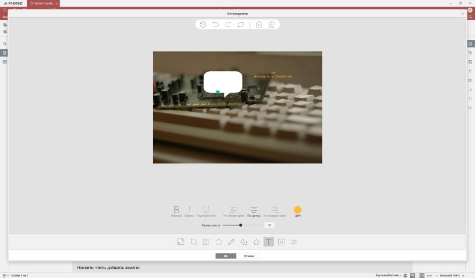Click the paste icon in the left sidebar
475x278 pixels.
[5, 32]
